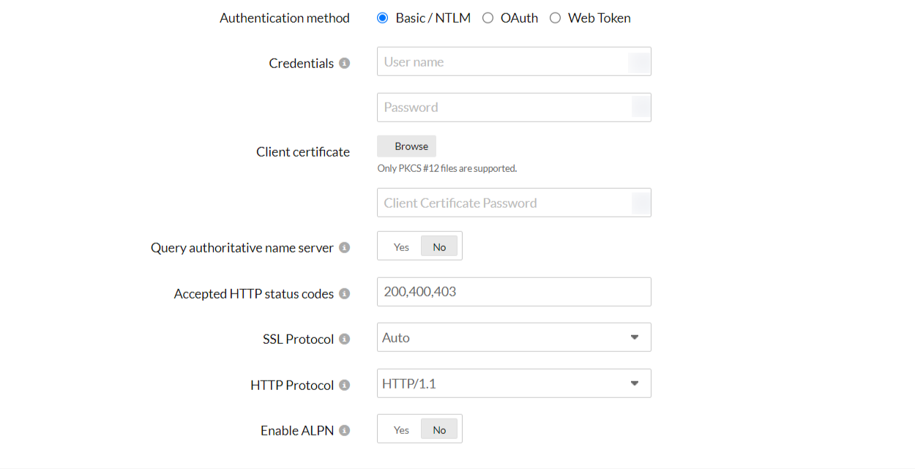
Task: Click info icon next to Query authoritative name server
Action: tap(344, 248)
